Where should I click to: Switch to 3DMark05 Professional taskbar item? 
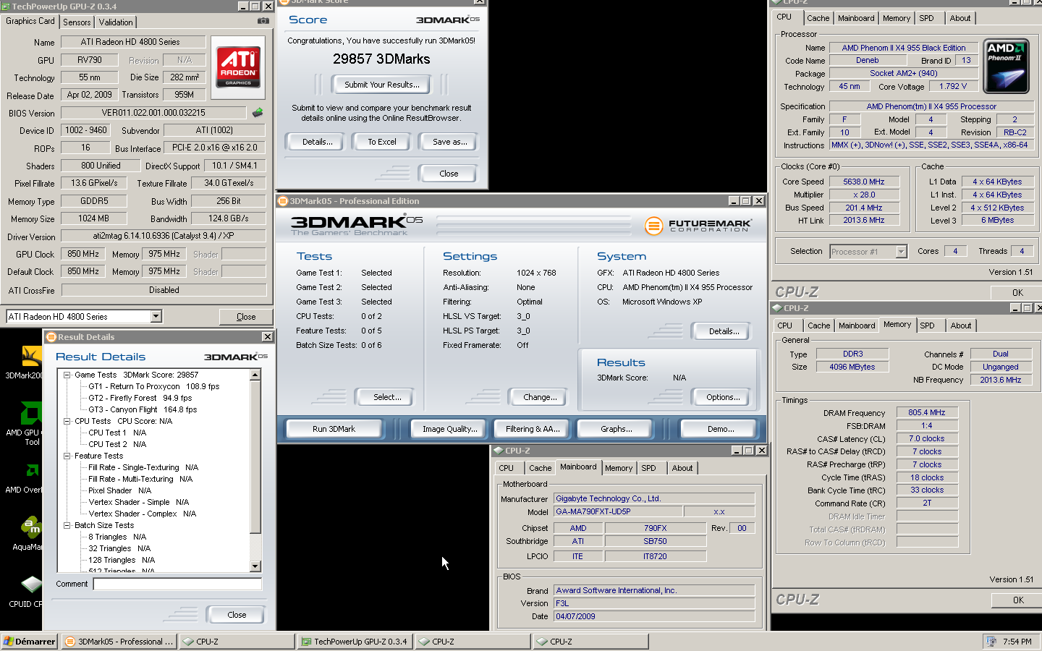tap(119, 642)
